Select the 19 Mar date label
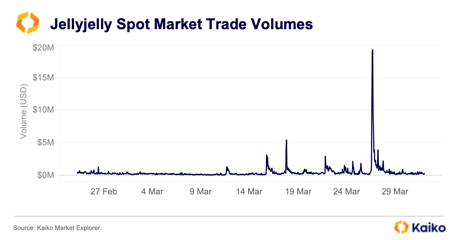The width and height of the screenshot is (452, 240). pos(298,192)
